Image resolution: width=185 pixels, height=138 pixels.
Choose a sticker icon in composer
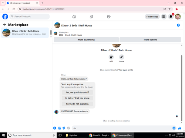click(x=64, y=128)
